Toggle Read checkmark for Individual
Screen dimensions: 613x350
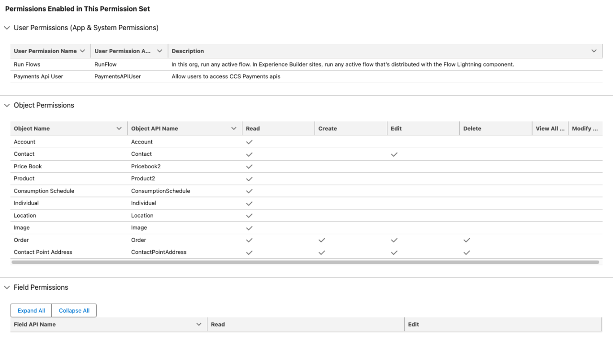(x=249, y=204)
